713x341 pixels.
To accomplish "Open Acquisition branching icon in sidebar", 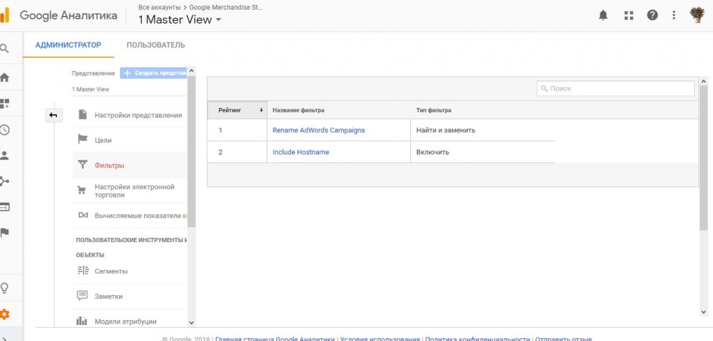I will click(x=4, y=182).
